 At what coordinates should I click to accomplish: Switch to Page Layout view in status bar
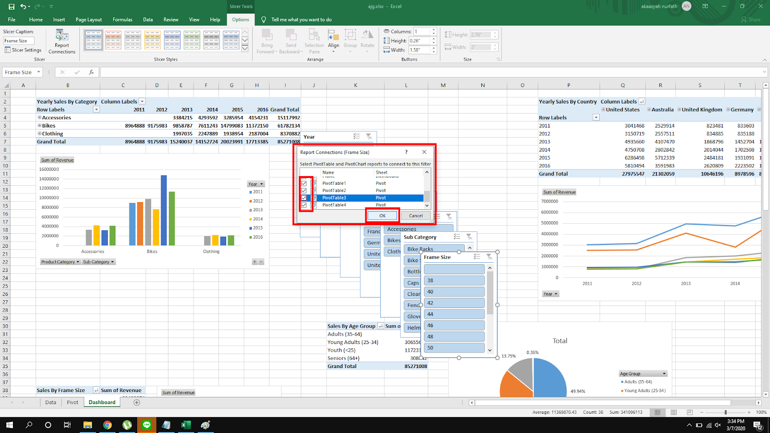click(674, 412)
